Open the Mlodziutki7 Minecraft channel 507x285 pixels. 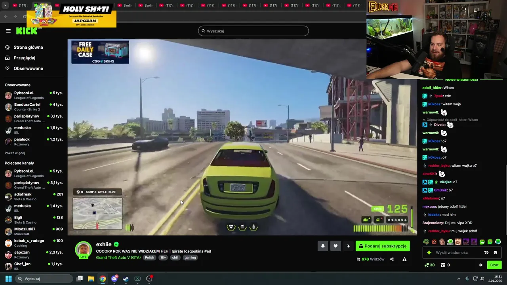point(34,231)
